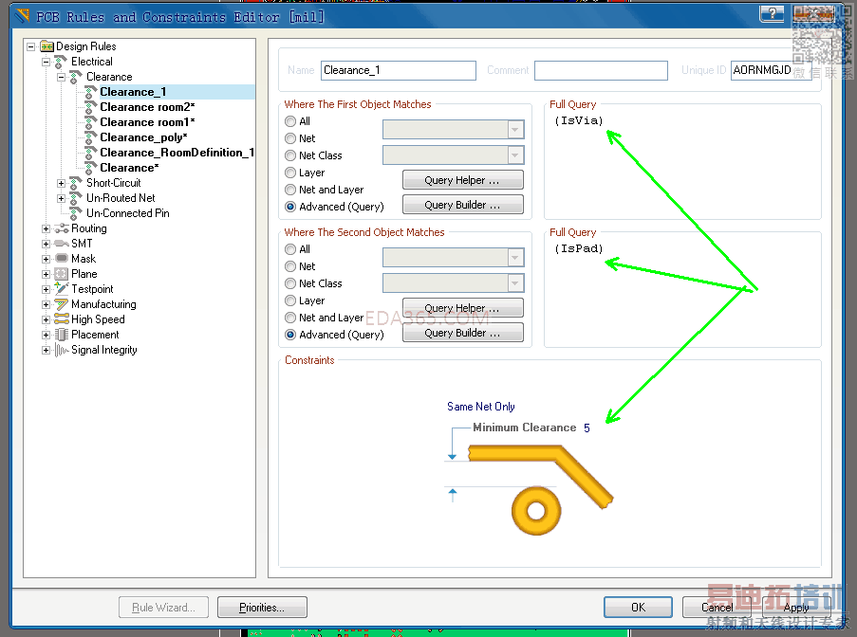Select All for second object match
The image size is (857, 637).
coord(290,249)
